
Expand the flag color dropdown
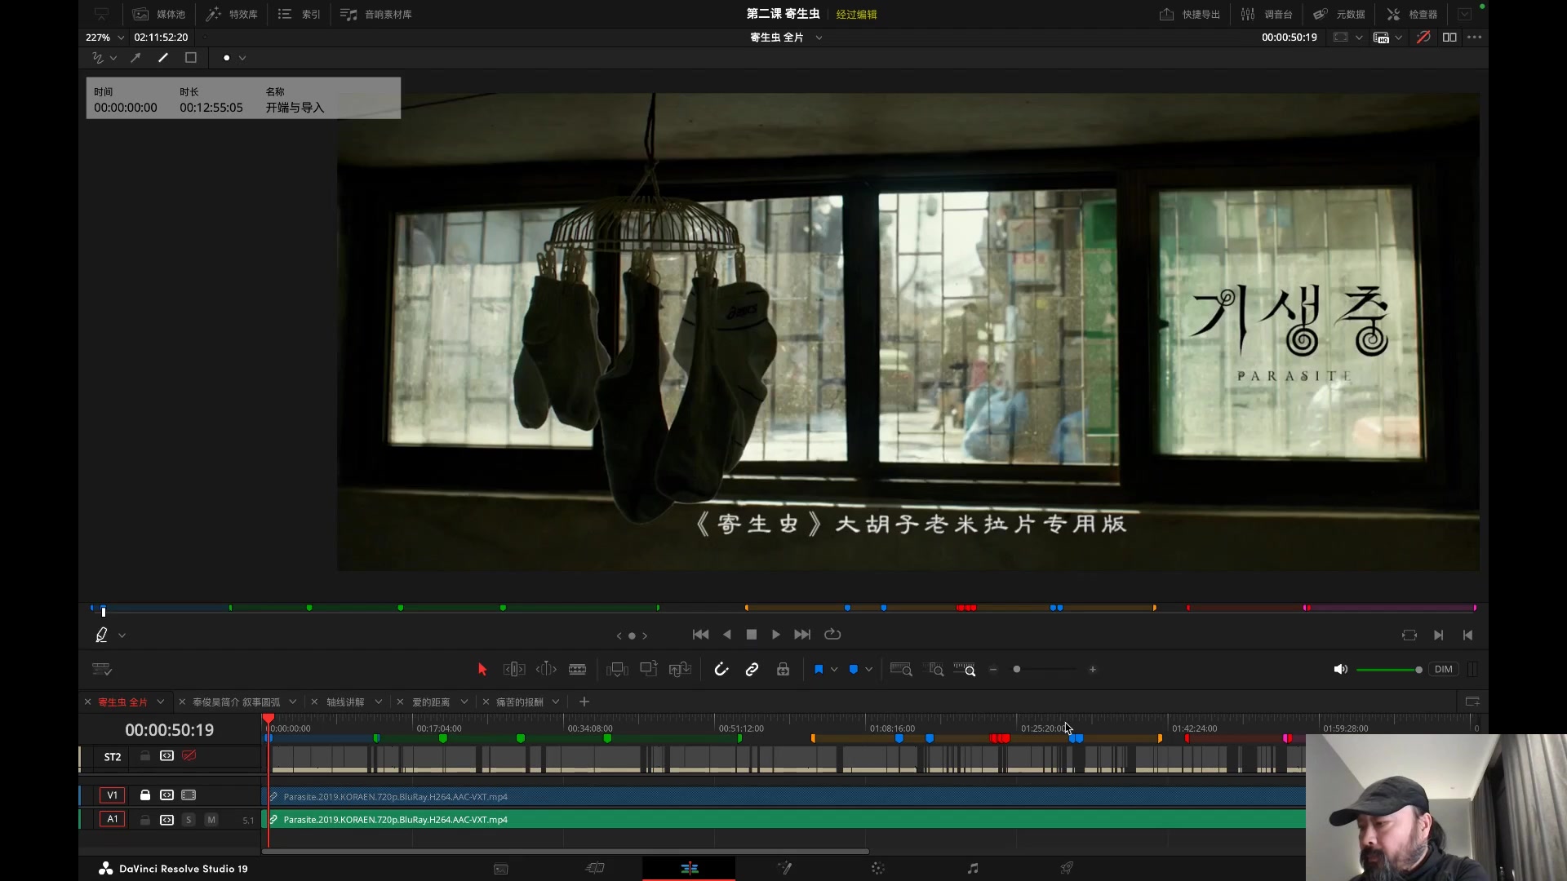tap(834, 670)
